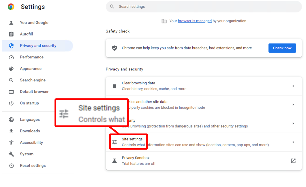Select the Autofill key icon in sidebar
Viewport: 306px width, 187px height.
[x=11, y=34]
